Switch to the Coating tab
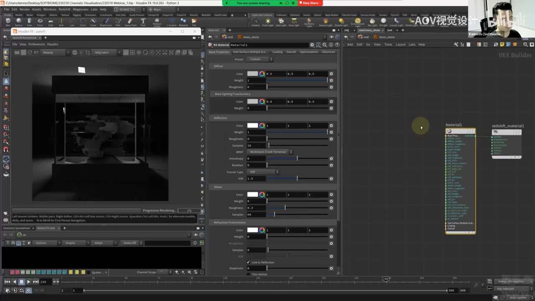Image resolution: width=535 pixels, height=301 pixels. click(278, 52)
